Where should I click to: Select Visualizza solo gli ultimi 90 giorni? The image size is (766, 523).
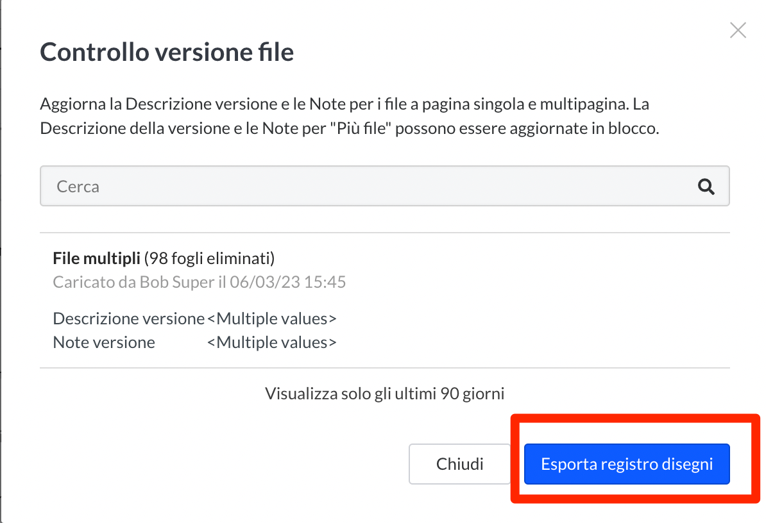[385, 394]
